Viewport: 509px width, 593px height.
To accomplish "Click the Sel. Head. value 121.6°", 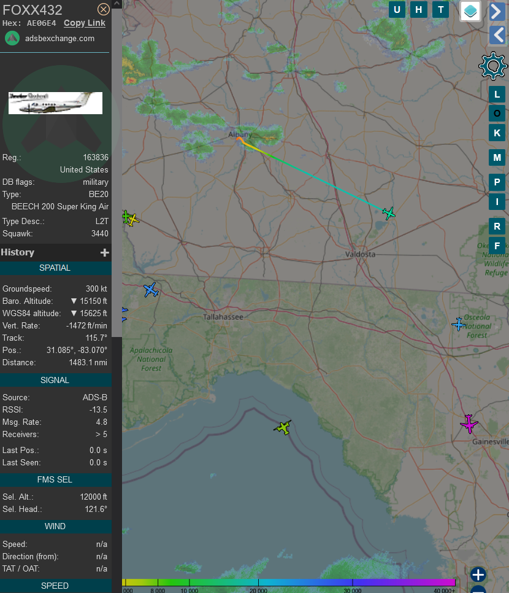I will click(x=96, y=510).
